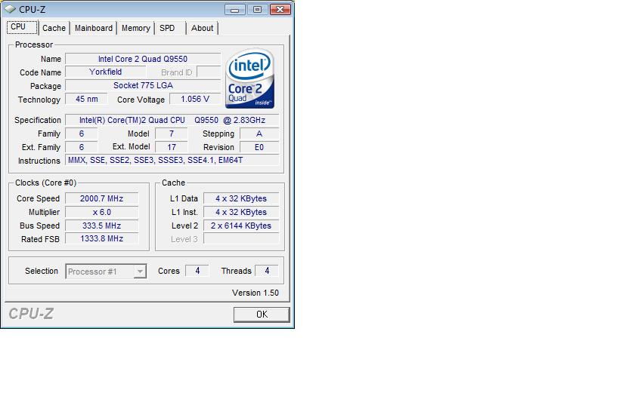Open the About tab
Viewport: 635px width, 396px height.
coord(202,28)
